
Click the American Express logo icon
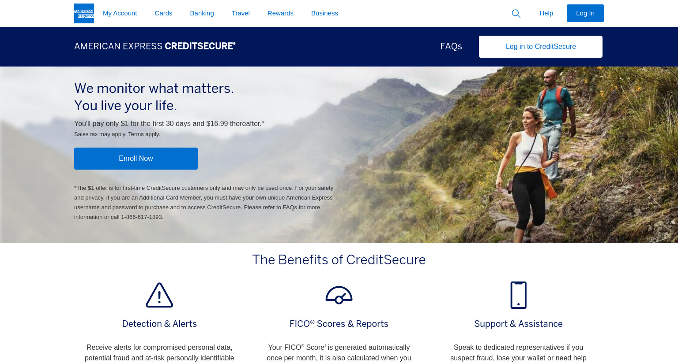click(x=84, y=13)
